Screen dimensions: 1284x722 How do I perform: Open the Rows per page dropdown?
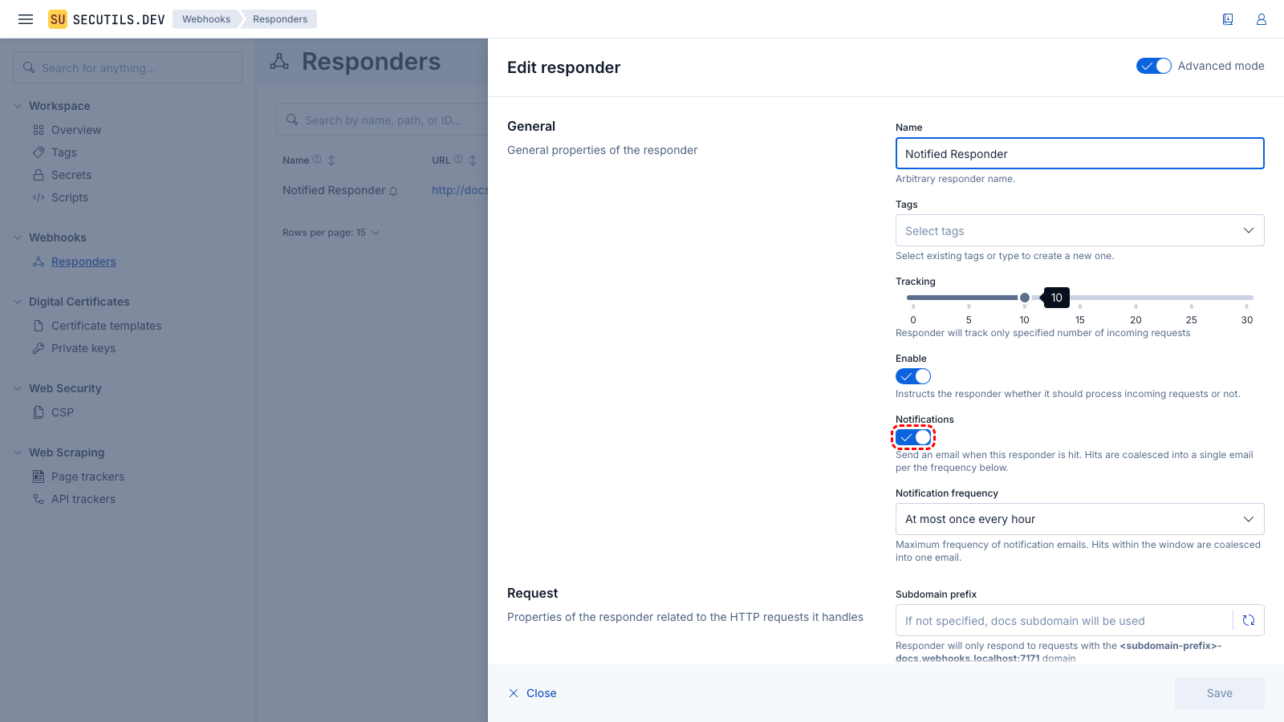pos(331,233)
